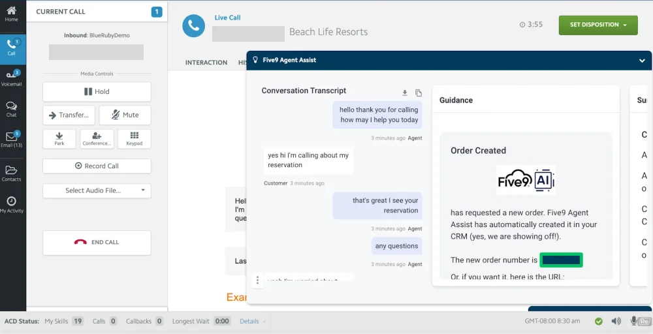Click the Five9 AI logo in guidance card
Image resolution: width=653 pixels, height=334 pixels.
coord(526,181)
